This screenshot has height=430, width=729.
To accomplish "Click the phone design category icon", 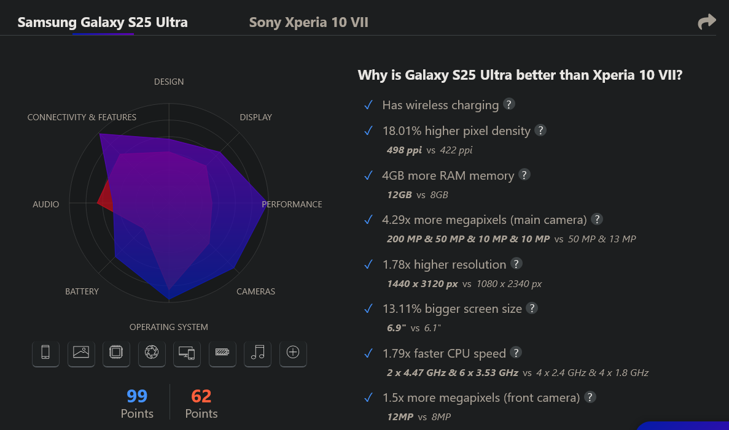I will [45, 353].
